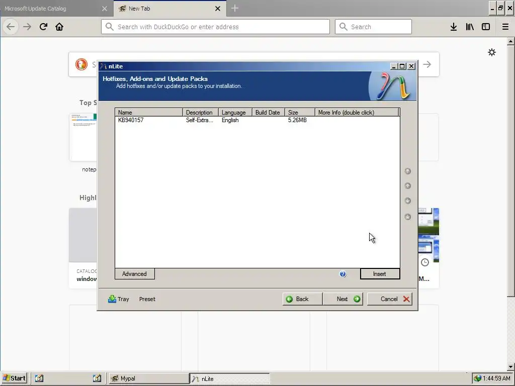Viewport: 515px width, 386px height.
Task: Open new tab page settings gear
Action: pyautogui.click(x=492, y=52)
